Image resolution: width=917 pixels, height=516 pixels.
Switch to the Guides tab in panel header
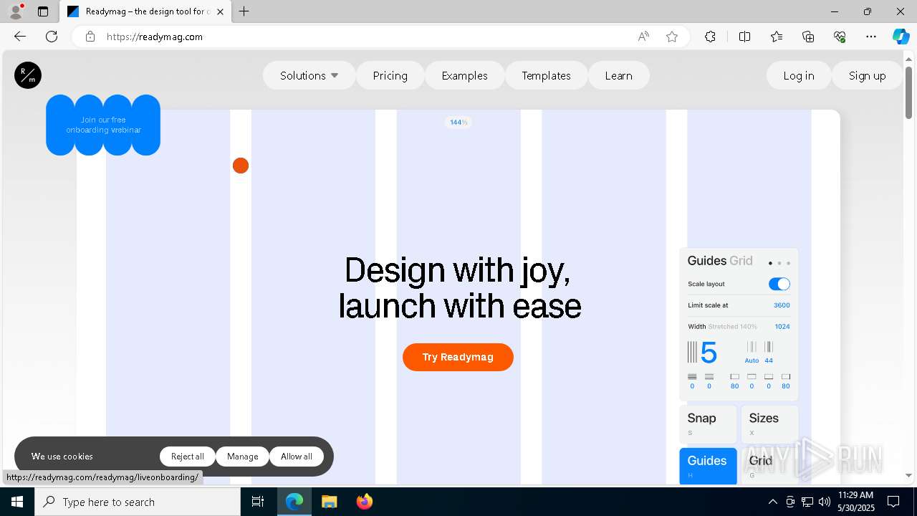(x=707, y=261)
